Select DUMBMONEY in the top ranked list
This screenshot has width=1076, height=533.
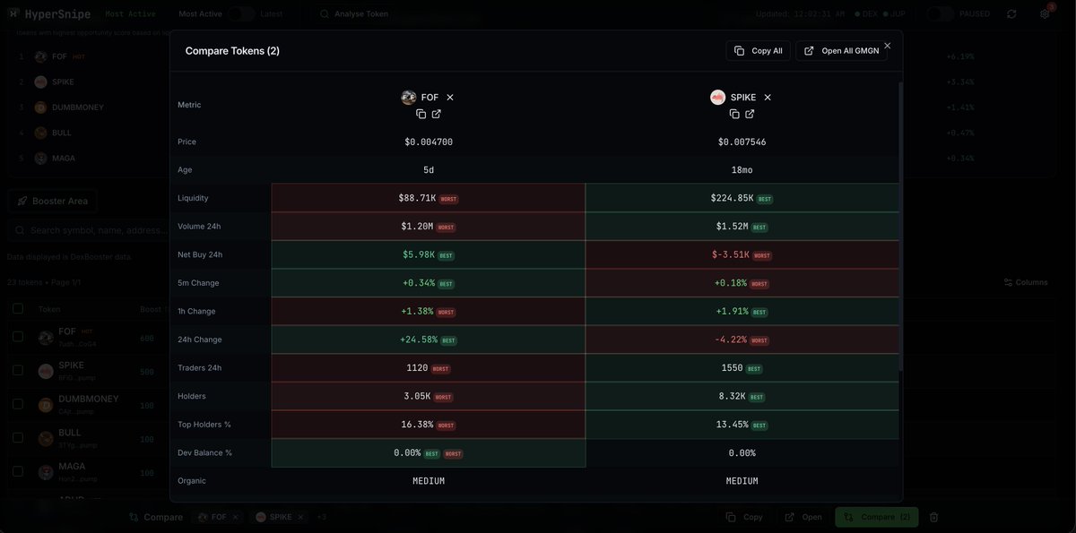click(x=78, y=107)
